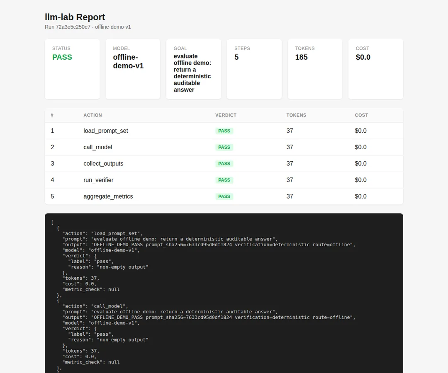
Task: Click the PASS badge in the collect_outputs row
Action: pyautogui.click(x=224, y=164)
